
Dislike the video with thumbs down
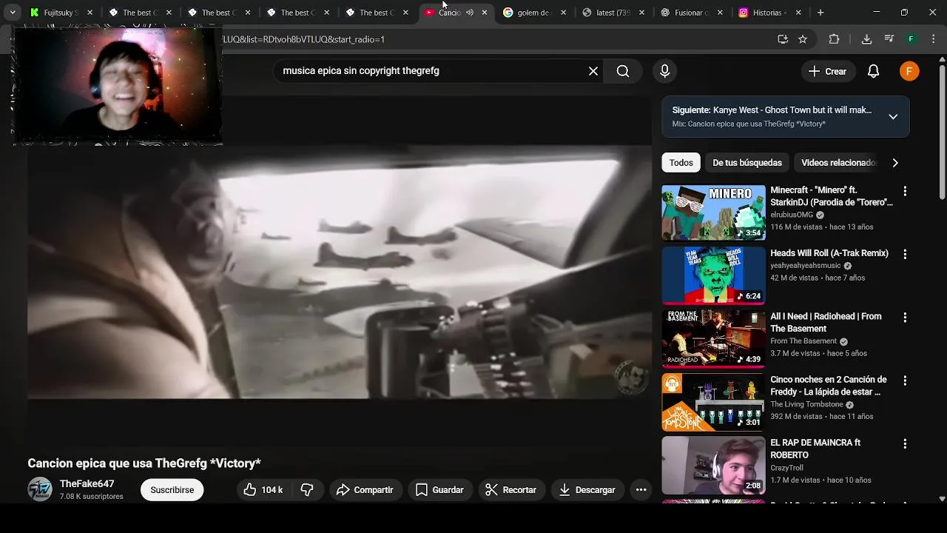307,490
